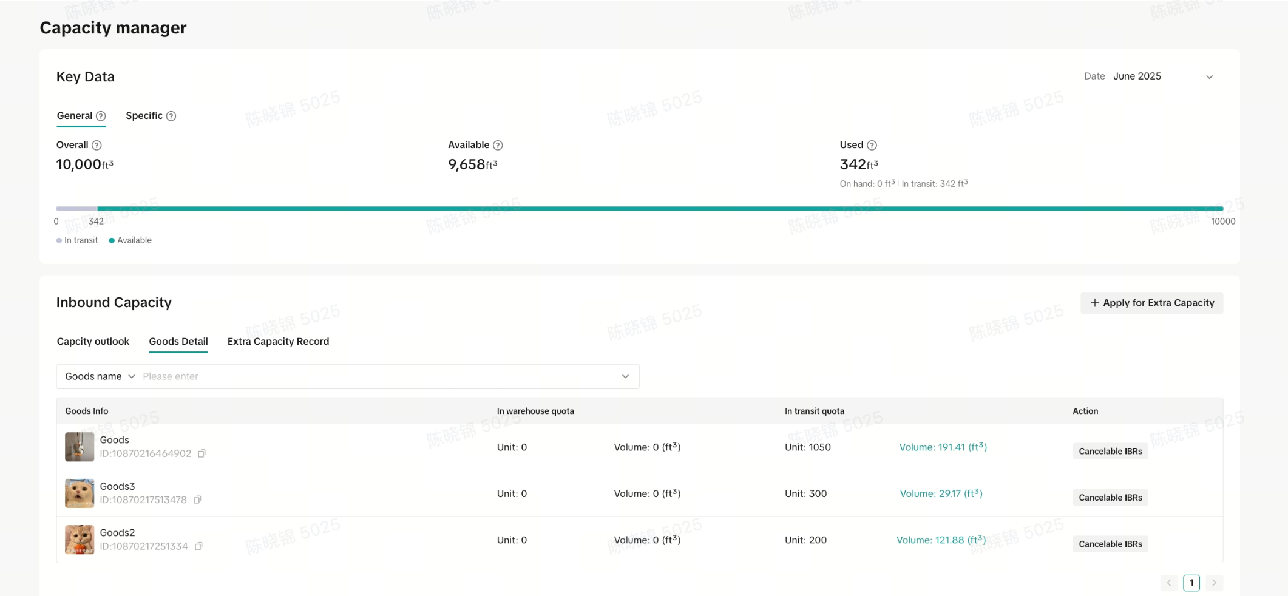Click the teal Available capacity bar
The width and height of the screenshot is (1288, 596).
click(659, 208)
